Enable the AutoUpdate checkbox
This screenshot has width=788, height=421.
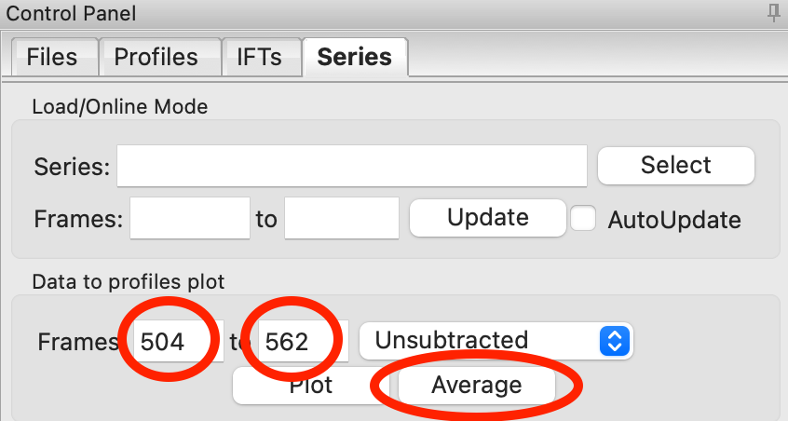click(584, 219)
